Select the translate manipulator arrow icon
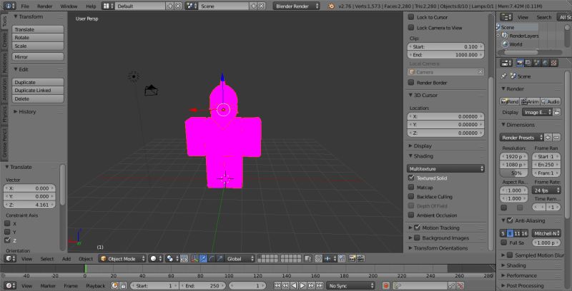 click(204, 259)
